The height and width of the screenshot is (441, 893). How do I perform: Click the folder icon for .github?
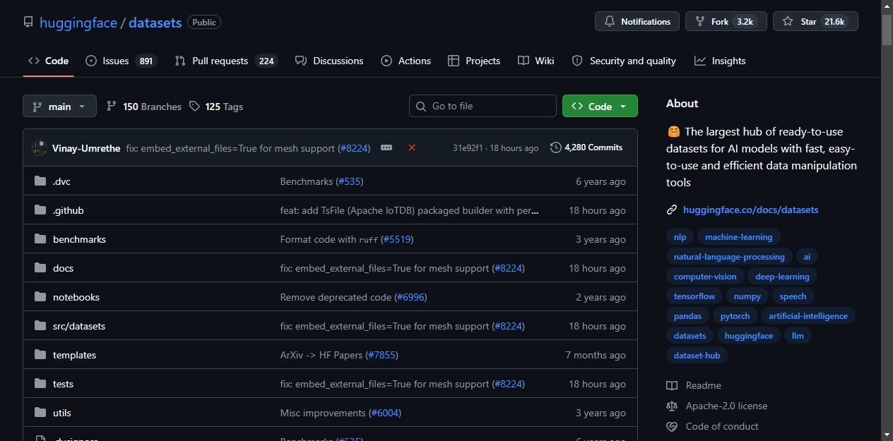click(x=40, y=210)
